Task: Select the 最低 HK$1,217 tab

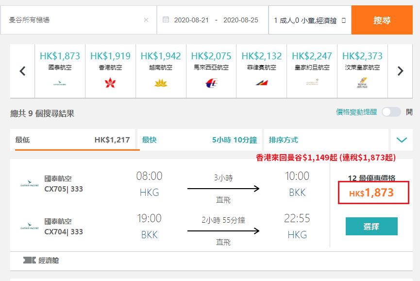Action: pyautogui.click(x=72, y=140)
